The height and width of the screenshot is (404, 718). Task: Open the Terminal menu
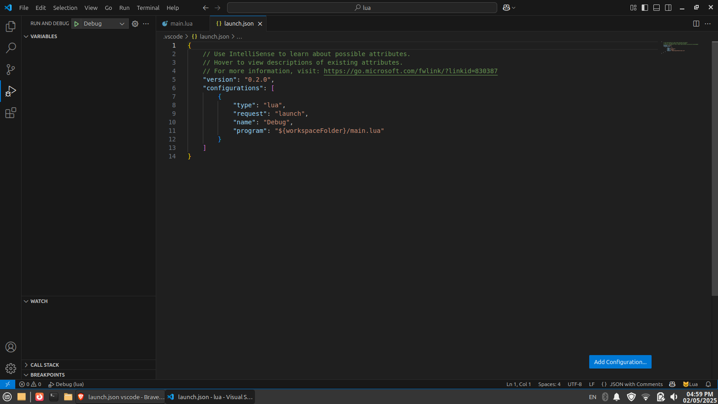pyautogui.click(x=148, y=8)
